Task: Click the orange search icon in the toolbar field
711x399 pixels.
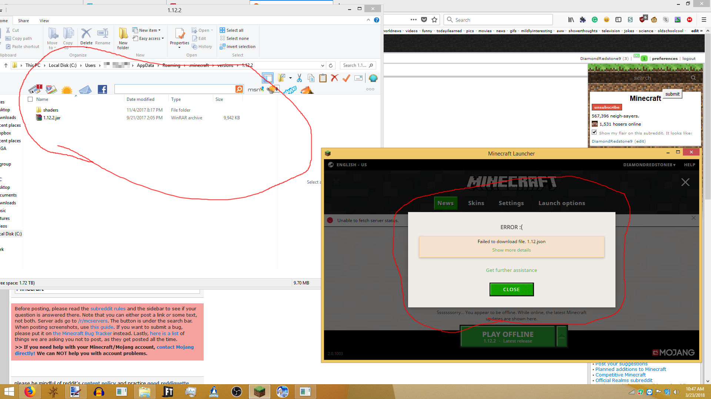Action: pos(239,89)
